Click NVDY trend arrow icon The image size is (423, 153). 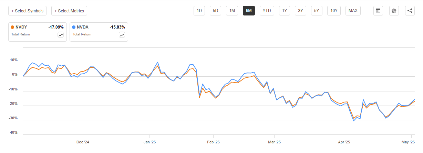(61, 35)
